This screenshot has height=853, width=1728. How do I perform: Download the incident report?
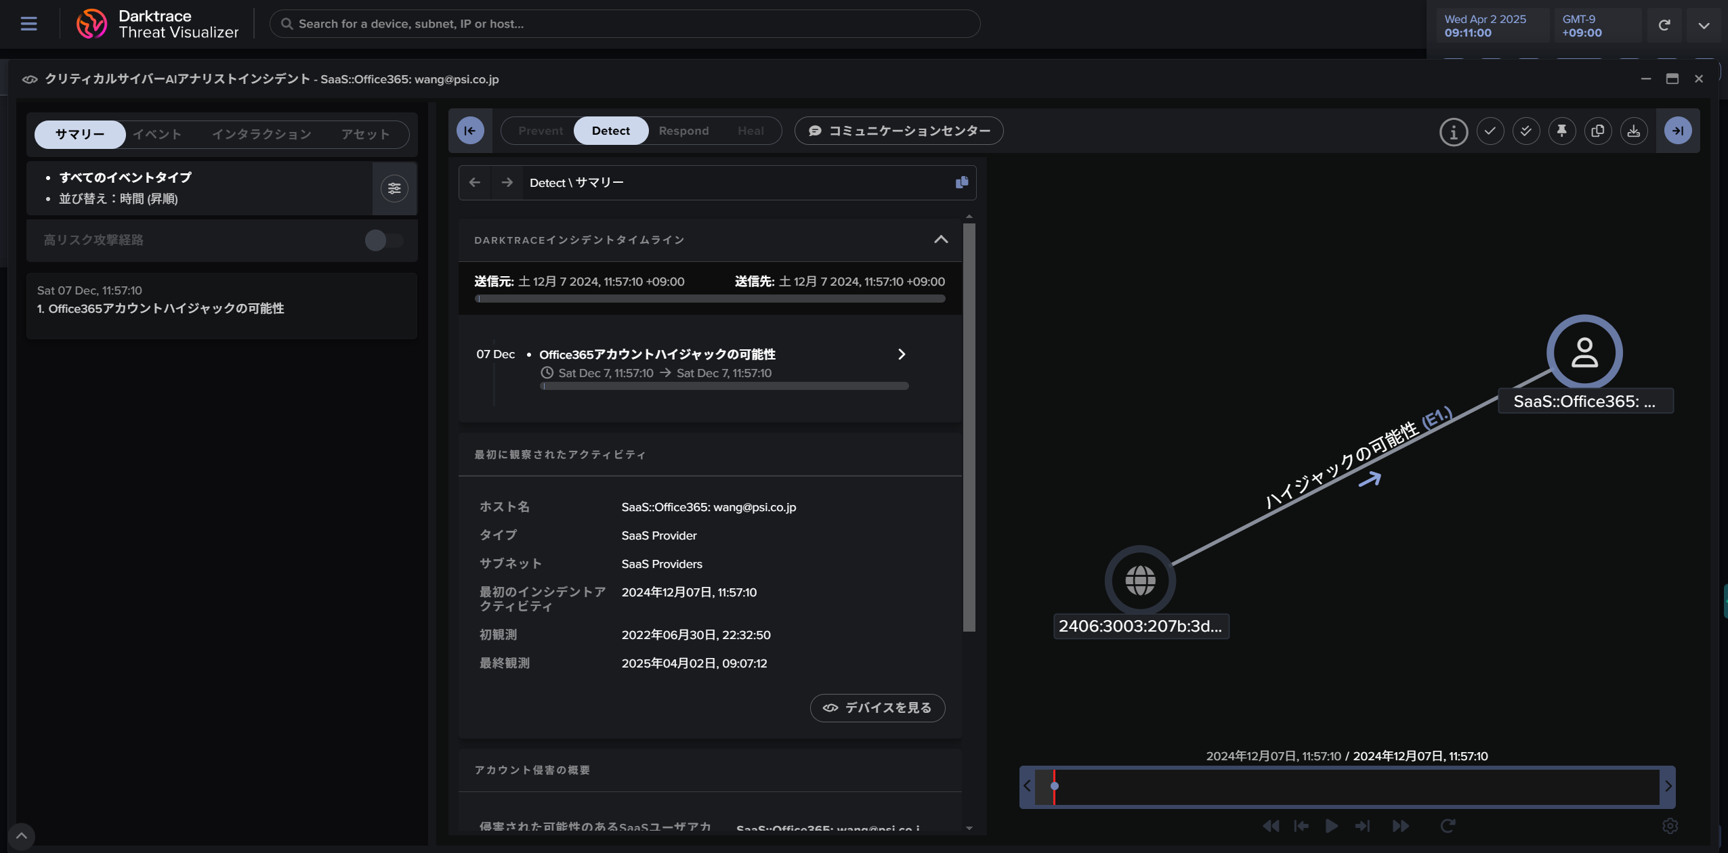coord(1634,131)
